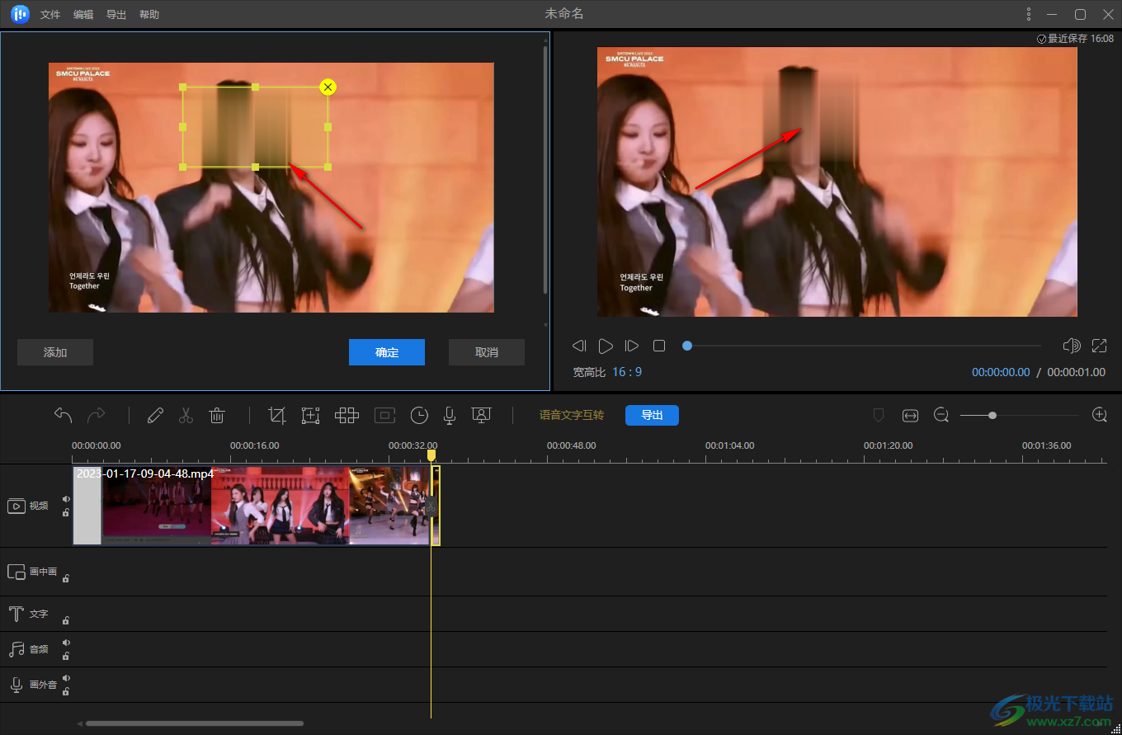This screenshot has width=1122, height=735.
Task: Click the mosaic blocks effect icon
Action: 346,416
